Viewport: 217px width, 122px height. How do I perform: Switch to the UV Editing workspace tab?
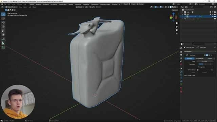point(54,4)
